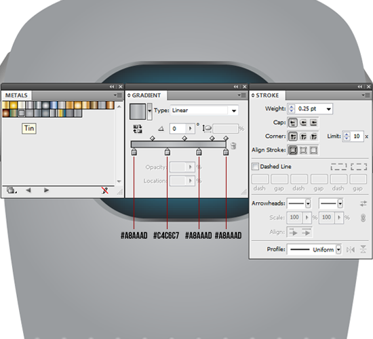Select the gradient stop marked #C4C6C7
Viewport: 373px width, 339px height.
click(x=168, y=152)
